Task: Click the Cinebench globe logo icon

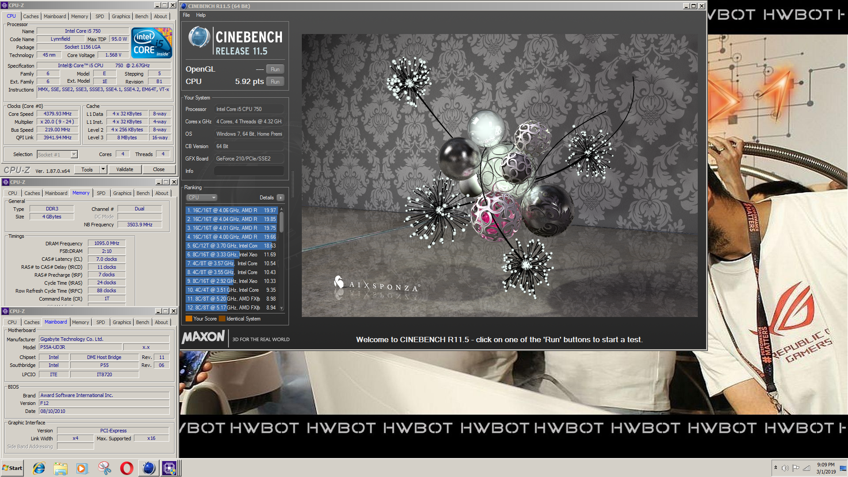Action: tap(199, 37)
